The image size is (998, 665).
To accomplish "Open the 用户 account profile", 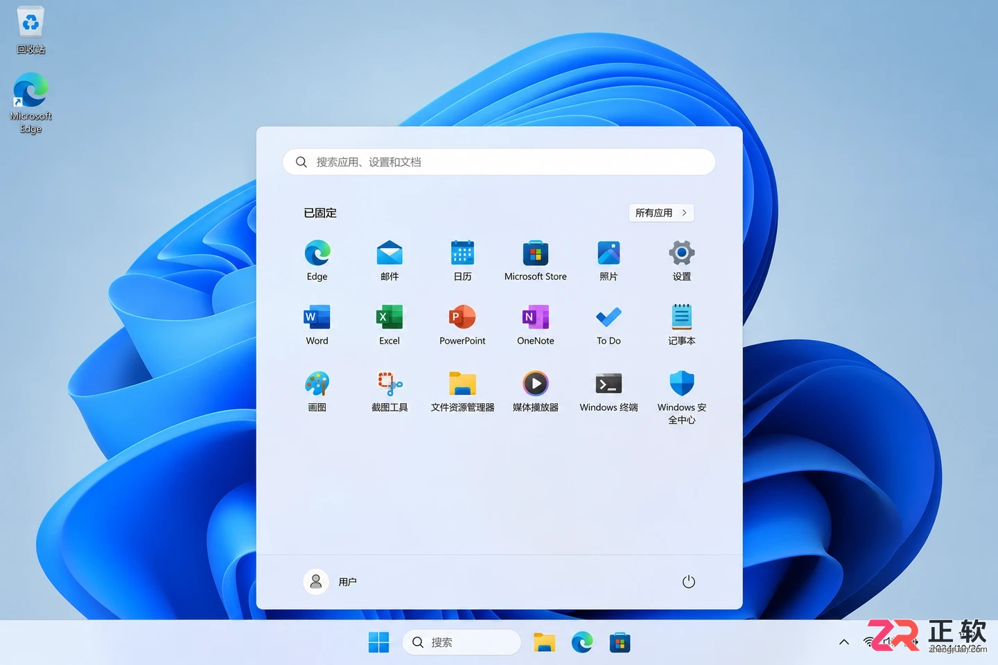I will [x=331, y=582].
